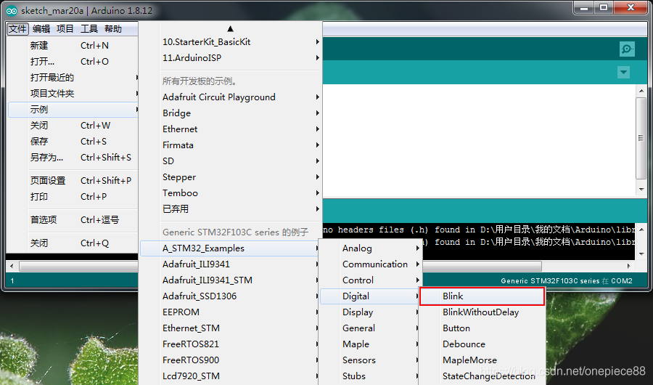Quit with the 关闭 Ctrl+Q entry
This screenshot has height=385, width=653.
pyautogui.click(x=73, y=243)
